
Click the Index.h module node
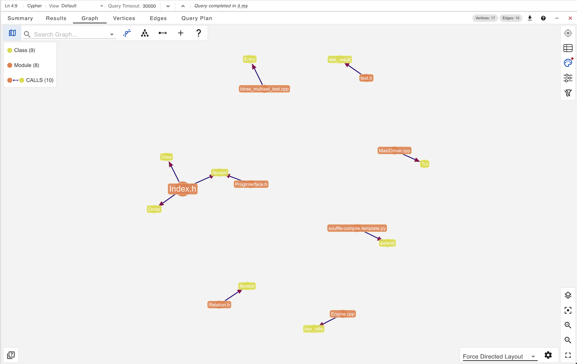coord(183,189)
